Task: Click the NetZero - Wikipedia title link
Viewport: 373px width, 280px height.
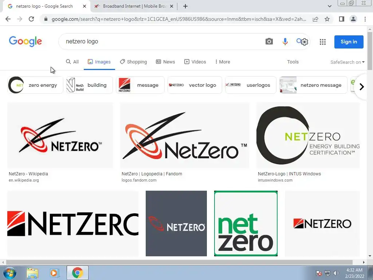Action: point(28,174)
